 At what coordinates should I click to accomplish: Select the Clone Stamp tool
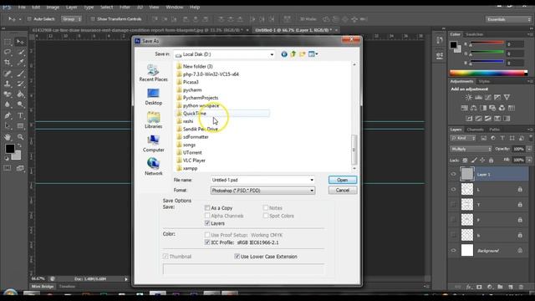[x=8, y=84]
